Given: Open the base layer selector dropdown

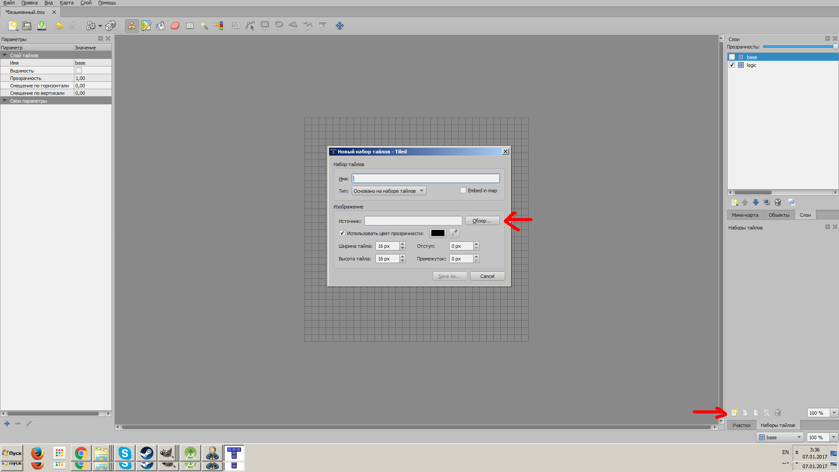Looking at the screenshot, I should [x=780, y=437].
